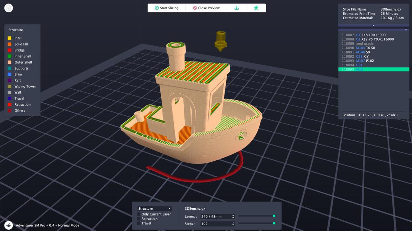Click Start Slicing

point(167,8)
